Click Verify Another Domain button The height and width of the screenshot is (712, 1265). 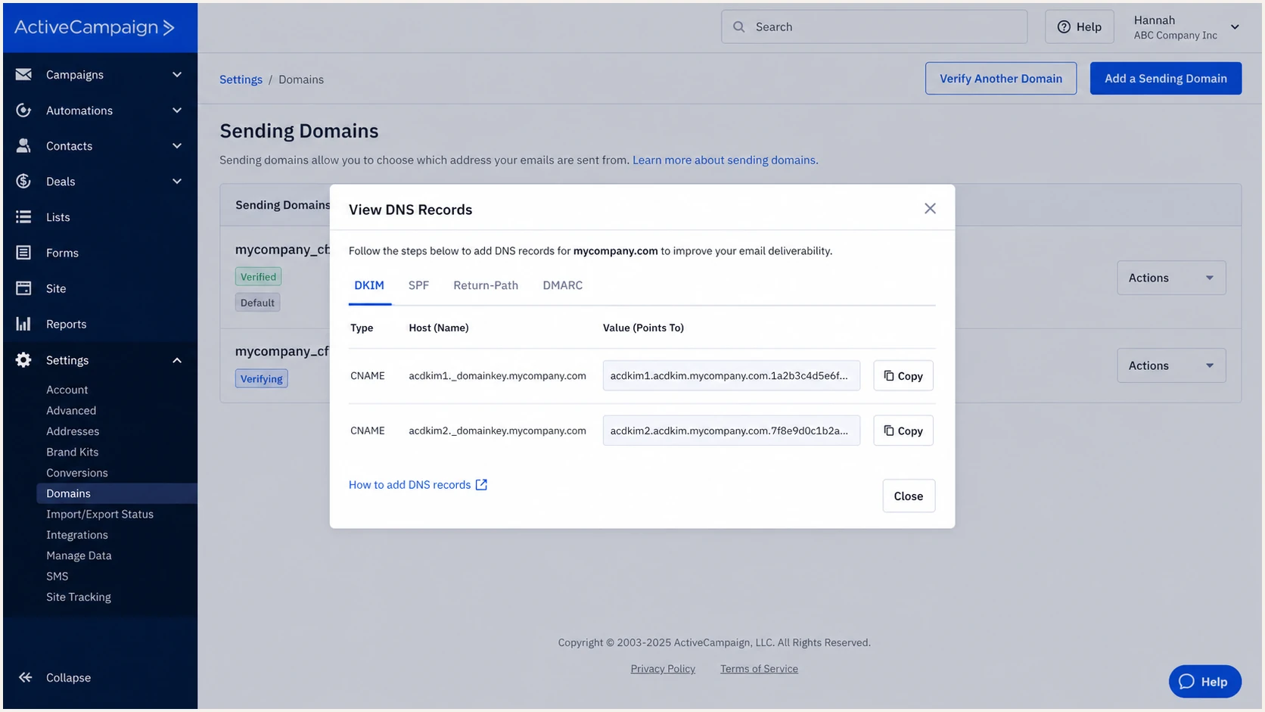click(x=1001, y=78)
